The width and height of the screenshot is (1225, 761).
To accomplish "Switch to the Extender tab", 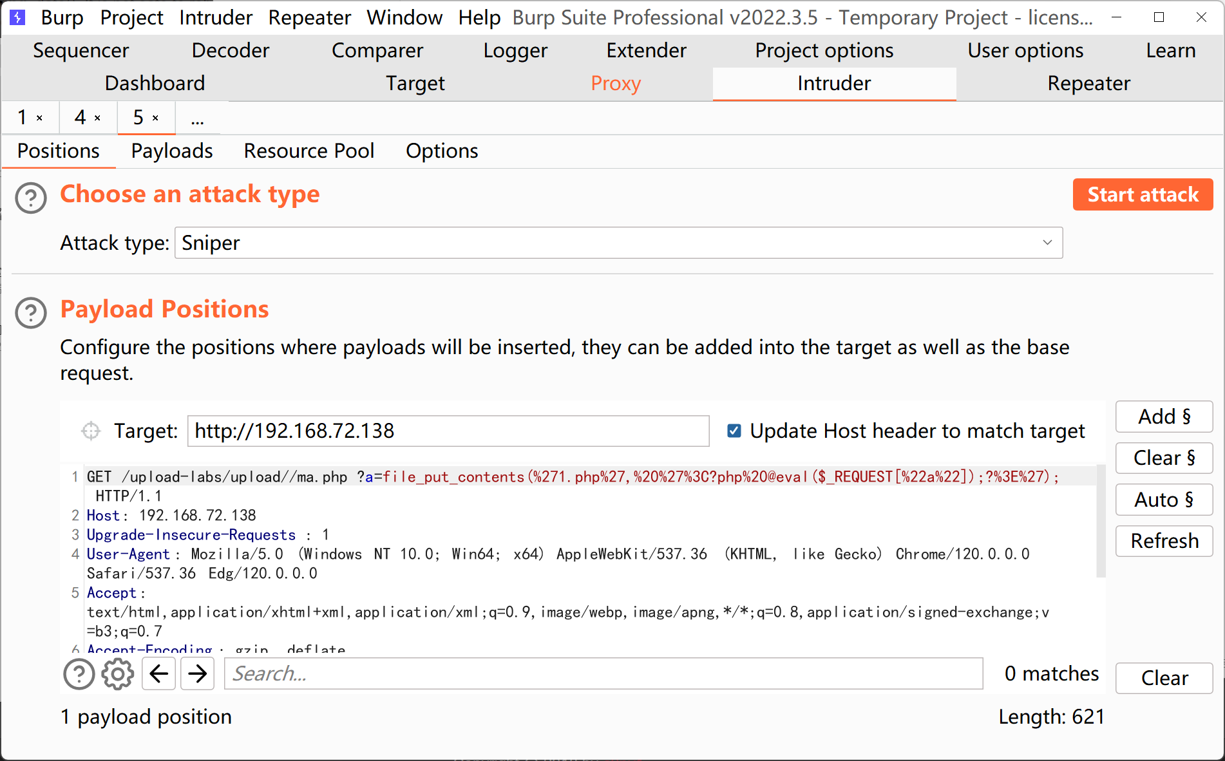I will [x=647, y=51].
